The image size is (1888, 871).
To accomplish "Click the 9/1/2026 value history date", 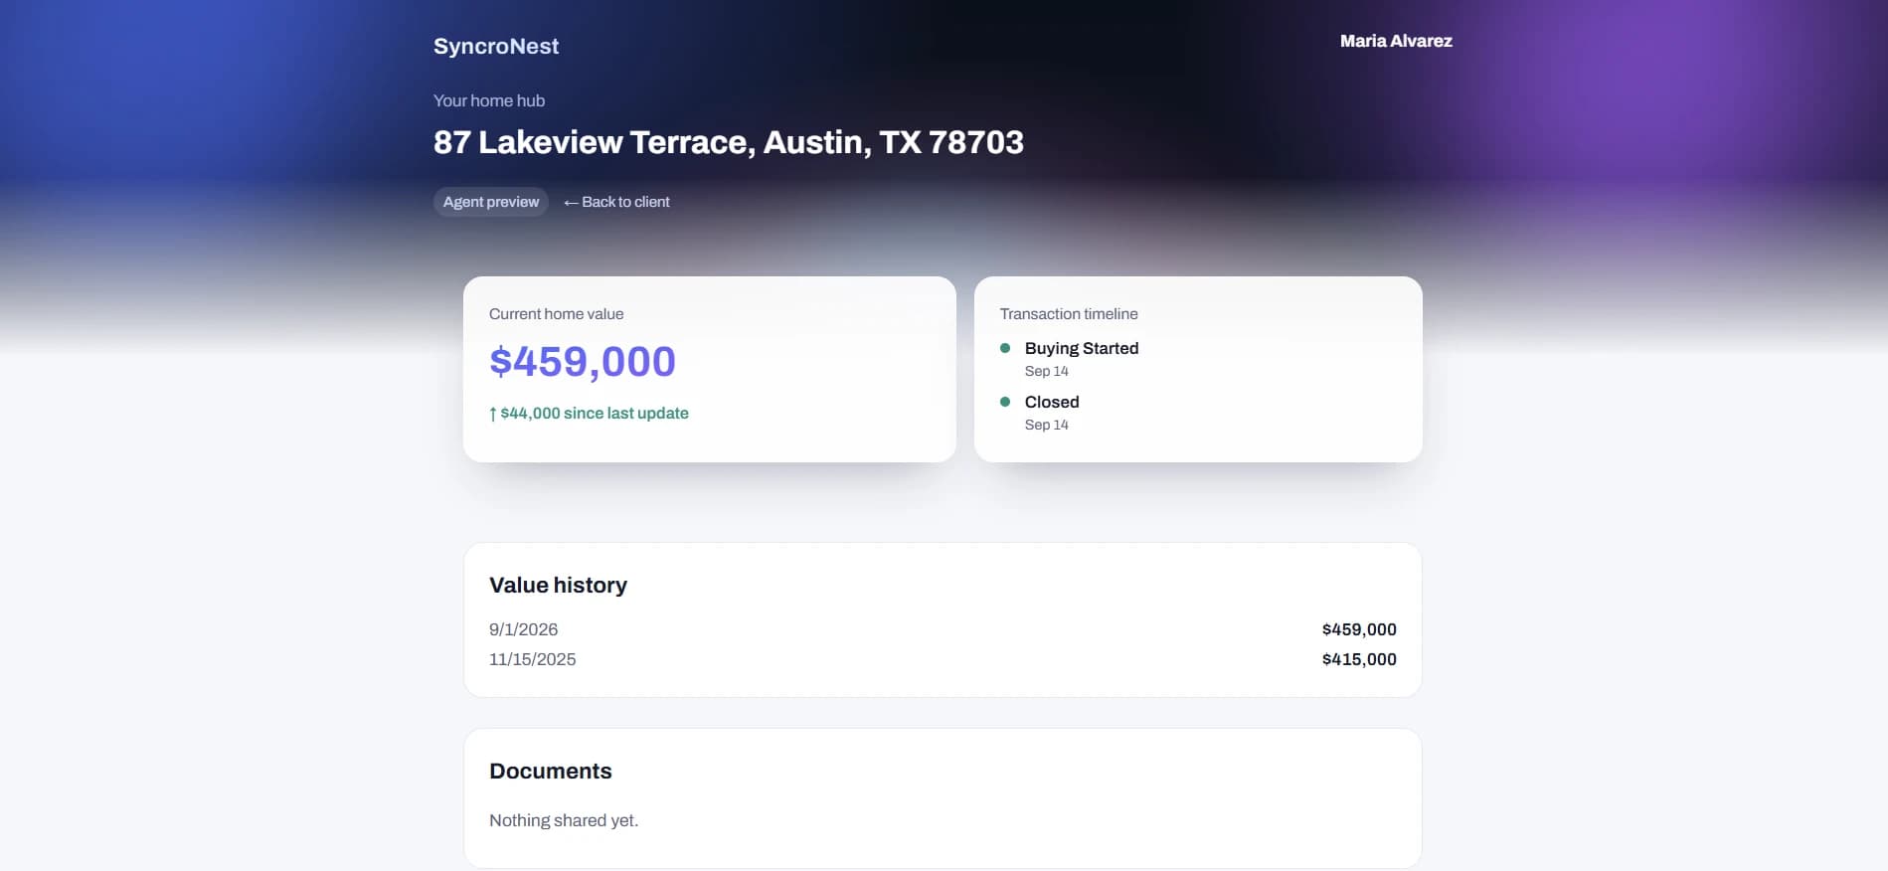I will click(524, 629).
